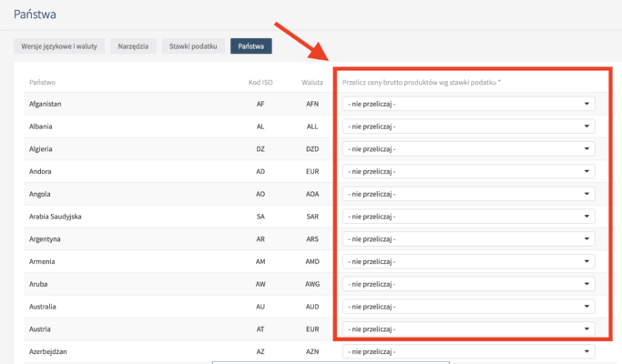Open tax rate dropdown for Afganistan
622x364 pixels.
coord(468,104)
